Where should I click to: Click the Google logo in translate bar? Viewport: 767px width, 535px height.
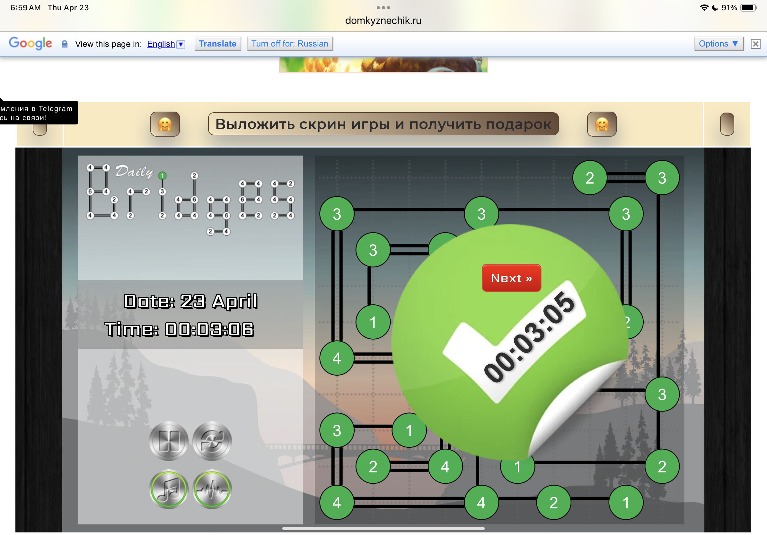tap(31, 43)
